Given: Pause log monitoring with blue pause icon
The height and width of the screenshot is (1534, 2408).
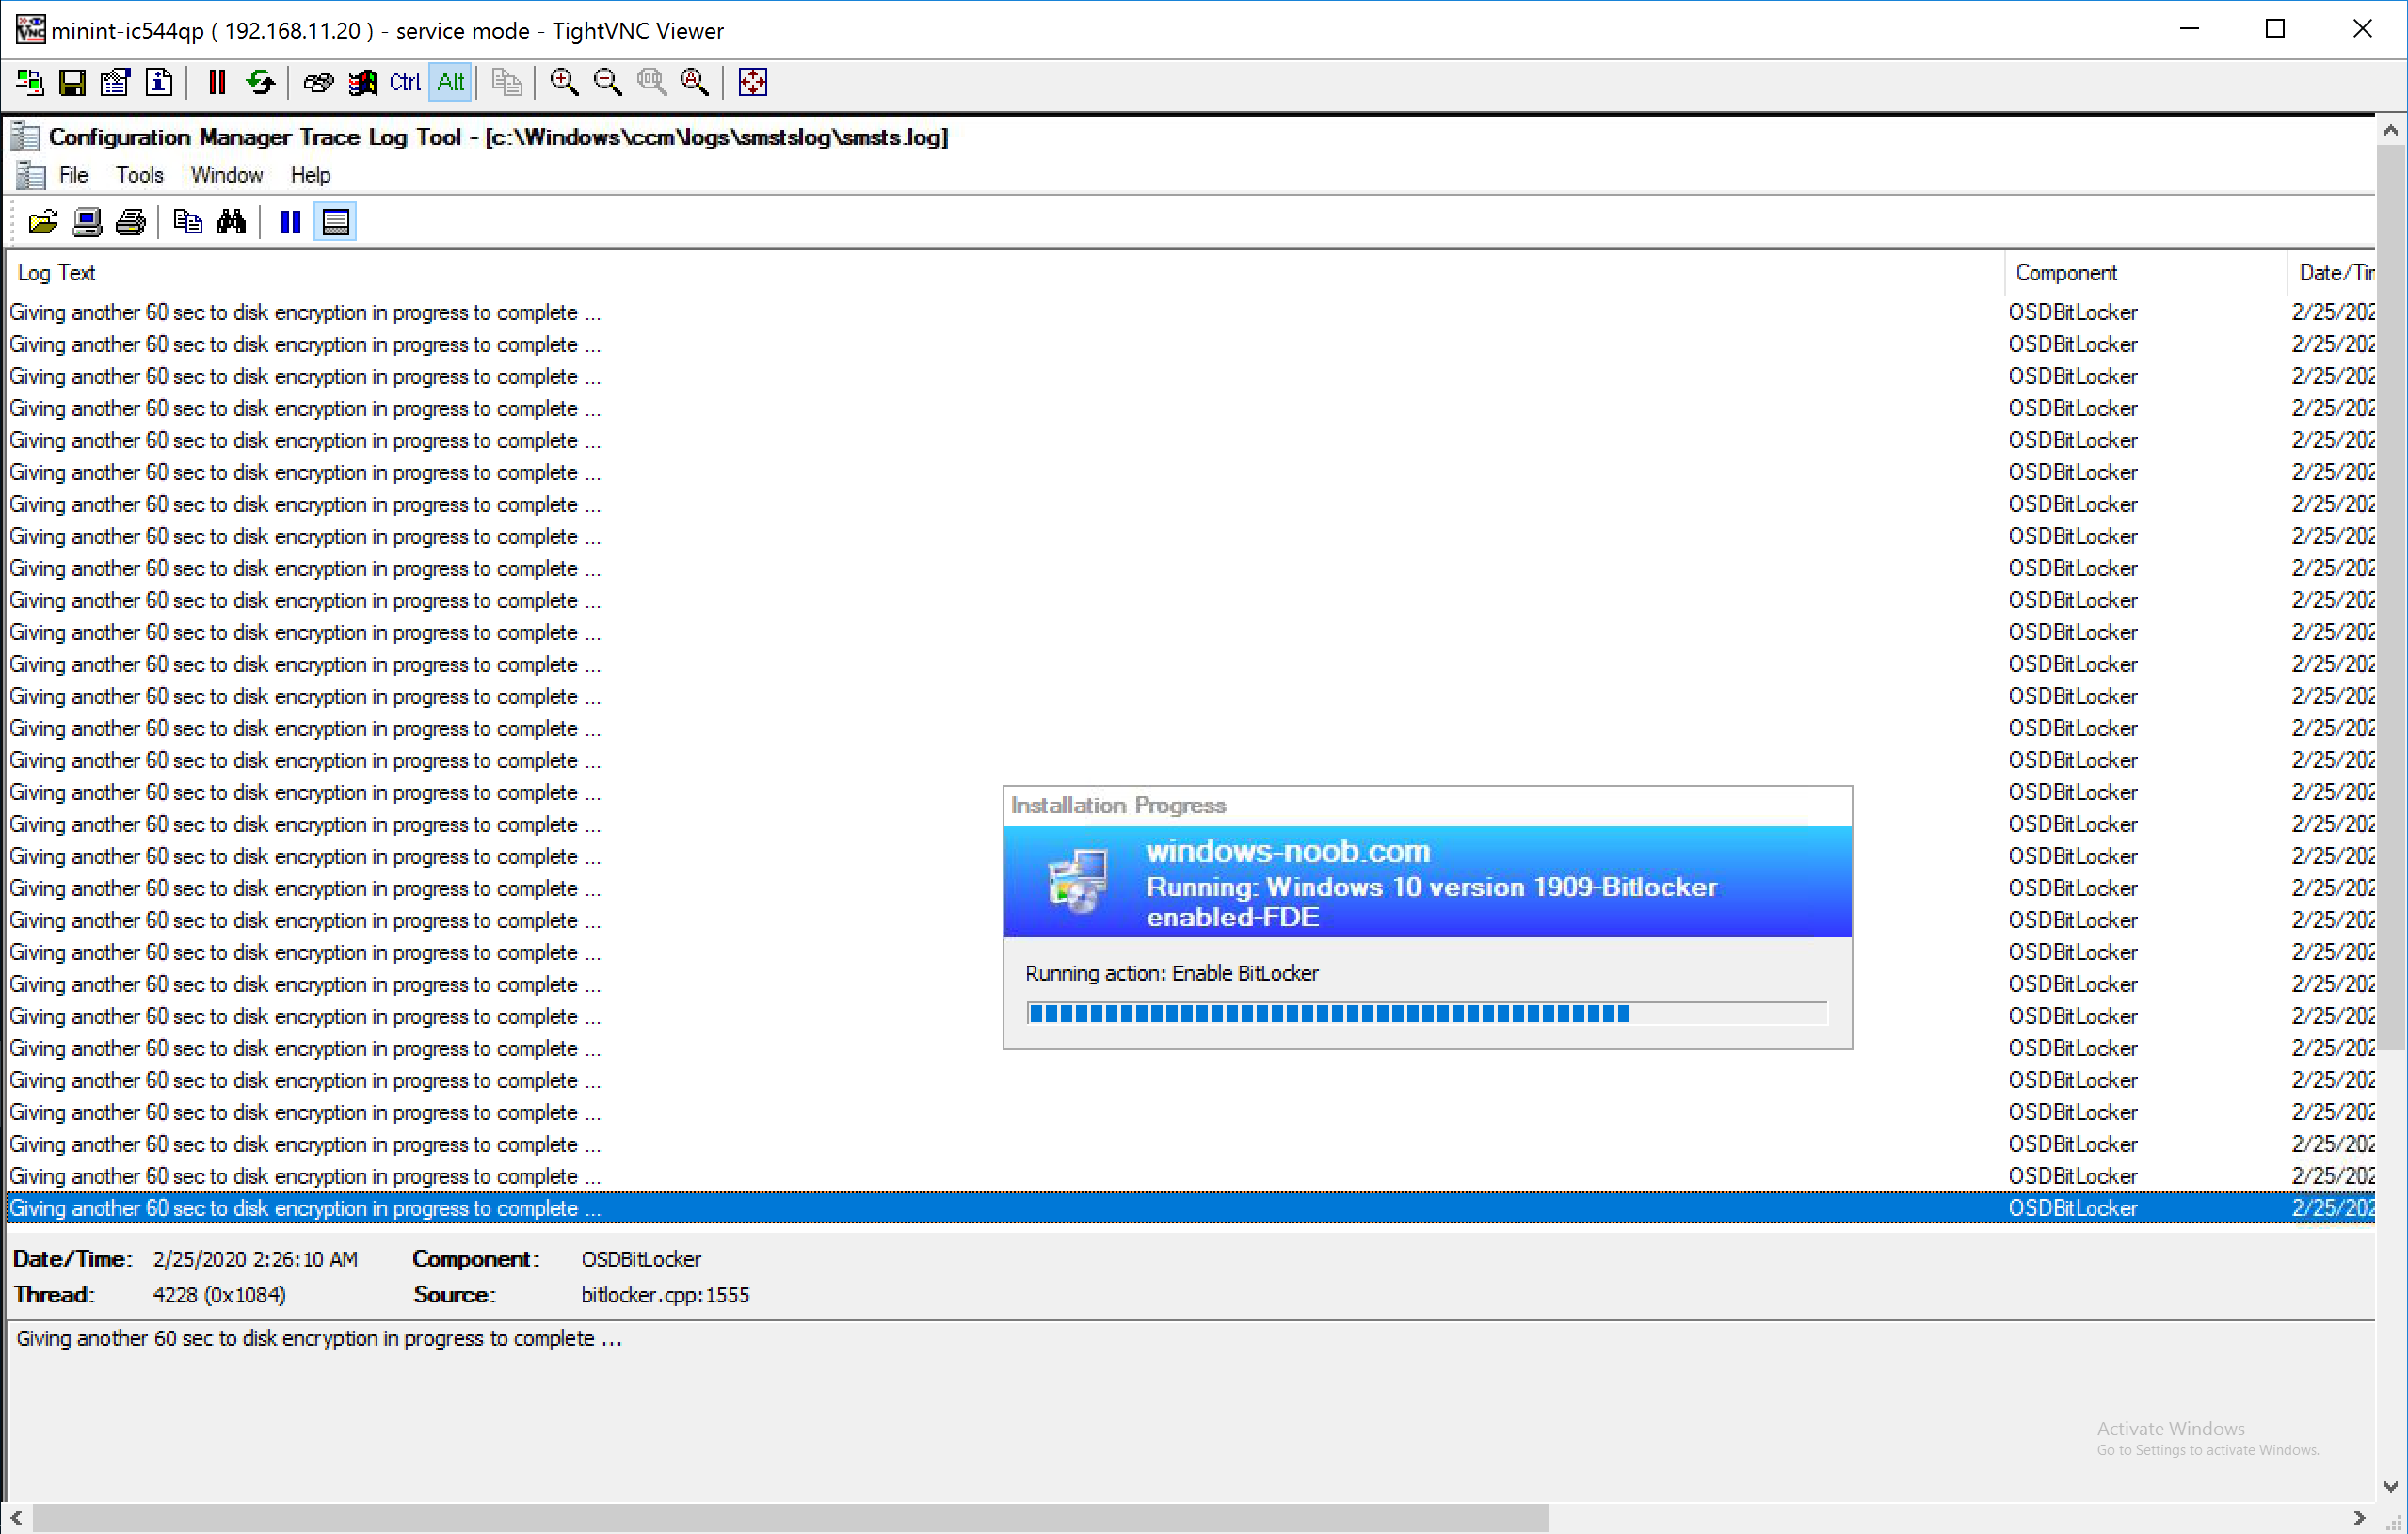Looking at the screenshot, I should (x=291, y=222).
